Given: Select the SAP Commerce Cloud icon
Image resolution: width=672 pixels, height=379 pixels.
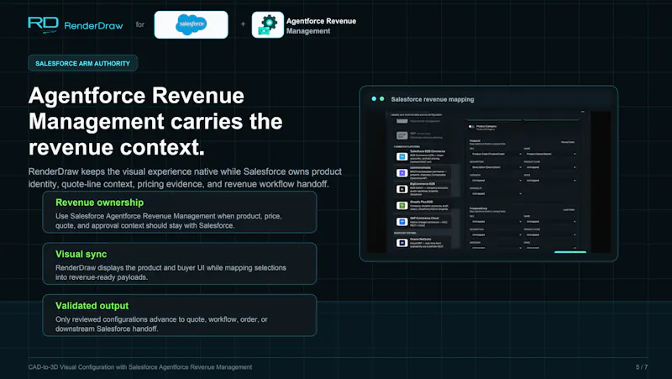Looking at the screenshot, I should click(402, 222).
